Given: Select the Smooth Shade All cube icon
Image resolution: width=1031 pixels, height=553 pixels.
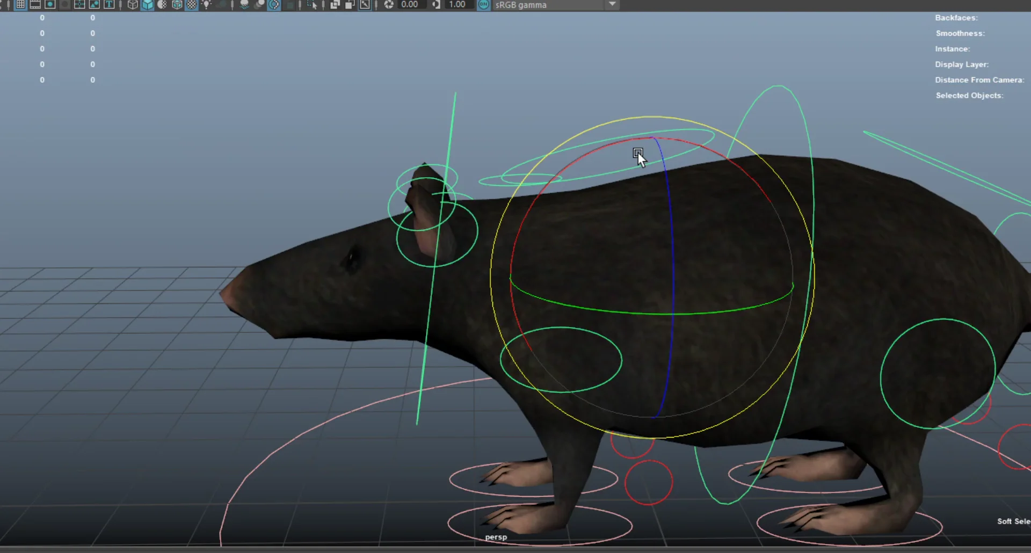Looking at the screenshot, I should [147, 4].
